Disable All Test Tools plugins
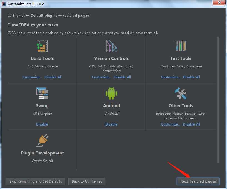 coord(191,77)
